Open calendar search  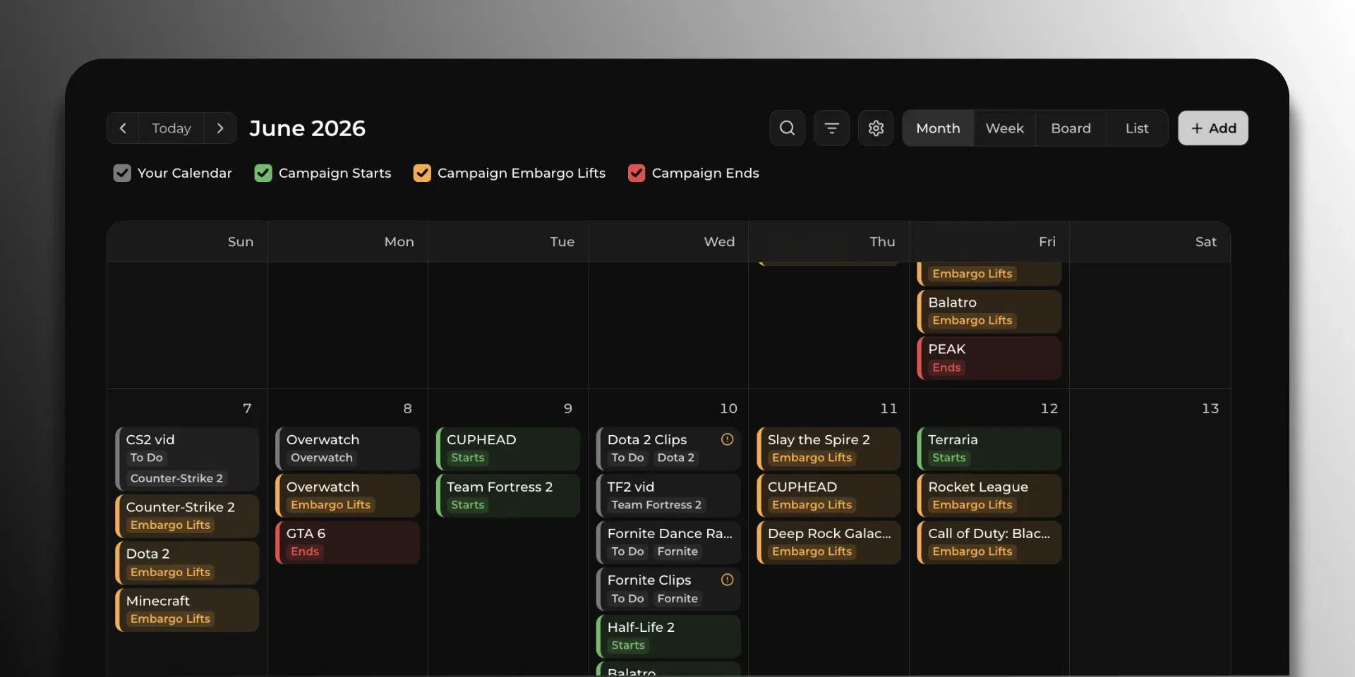pyautogui.click(x=787, y=128)
